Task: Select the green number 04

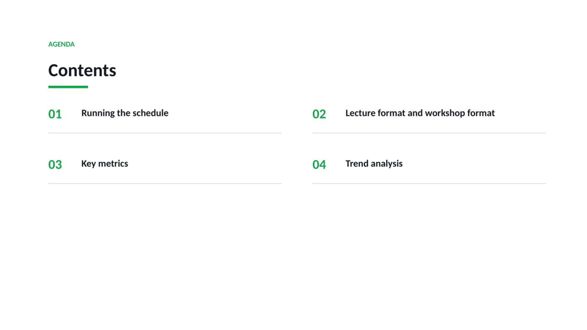Action: pos(319,165)
